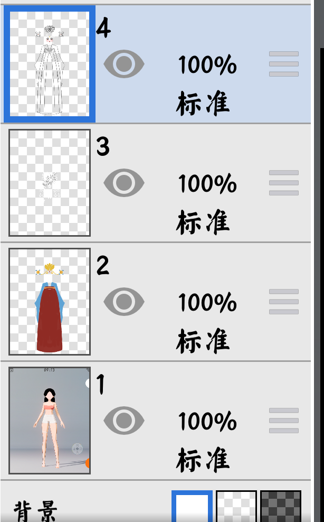
Task: Click the drag handle on layer 3
Action: (284, 183)
